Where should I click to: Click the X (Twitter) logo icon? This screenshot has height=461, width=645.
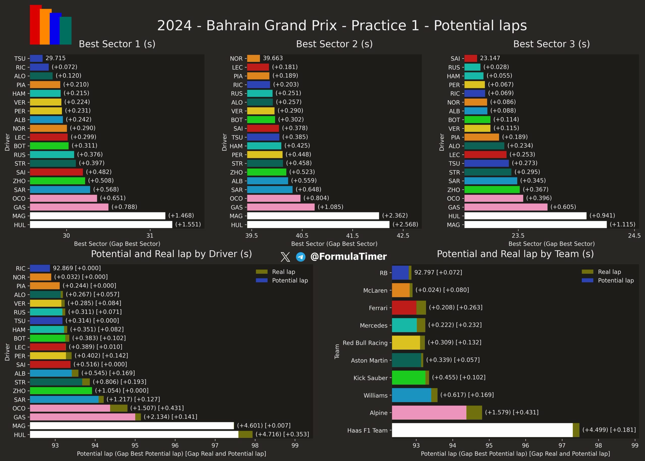point(285,257)
